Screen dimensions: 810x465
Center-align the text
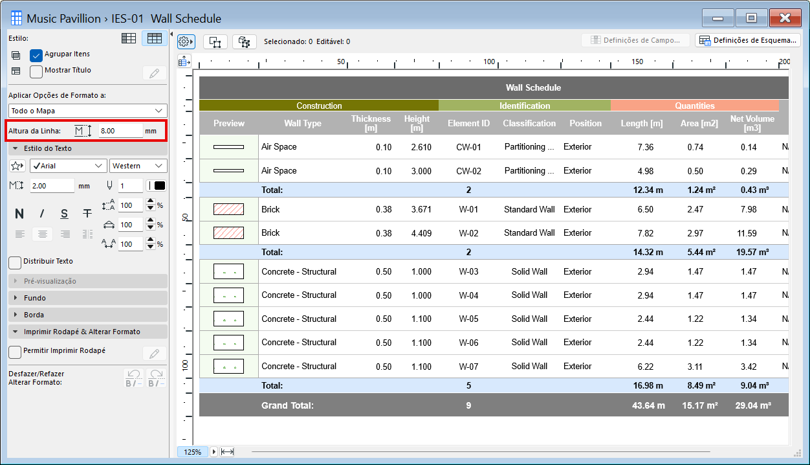tap(42, 234)
